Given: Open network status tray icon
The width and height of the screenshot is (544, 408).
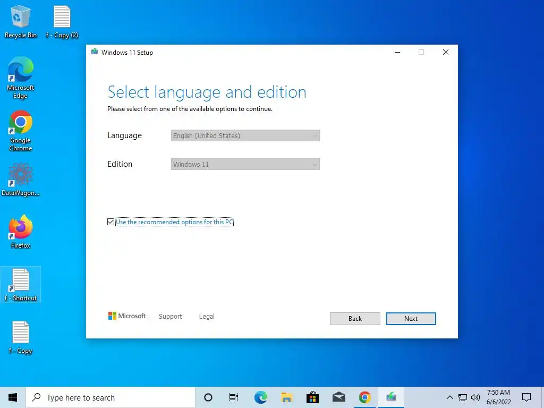Looking at the screenshot, I should [x=463, y=397].
